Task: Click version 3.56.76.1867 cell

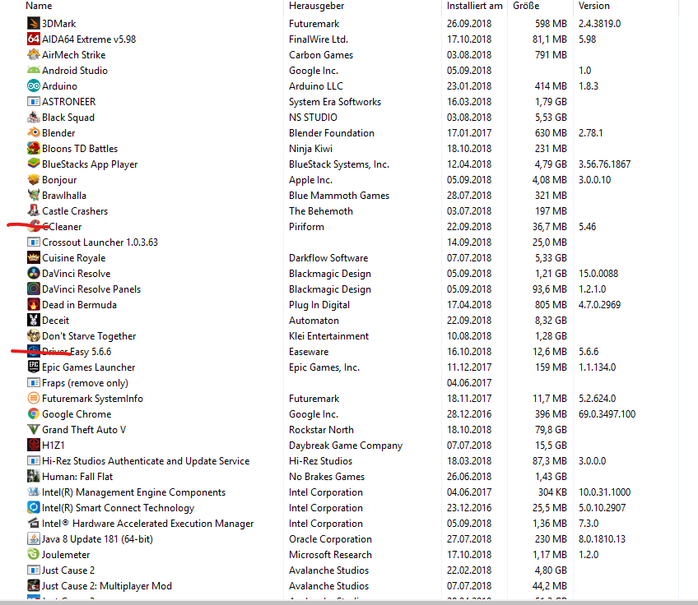Action: 604,164
